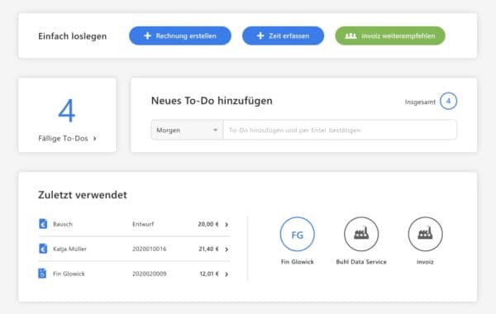Open Fin Glowick row chevron arrow
Image resolution: width=496 pixels, height=314 pixels.
[x=227, y=274]
